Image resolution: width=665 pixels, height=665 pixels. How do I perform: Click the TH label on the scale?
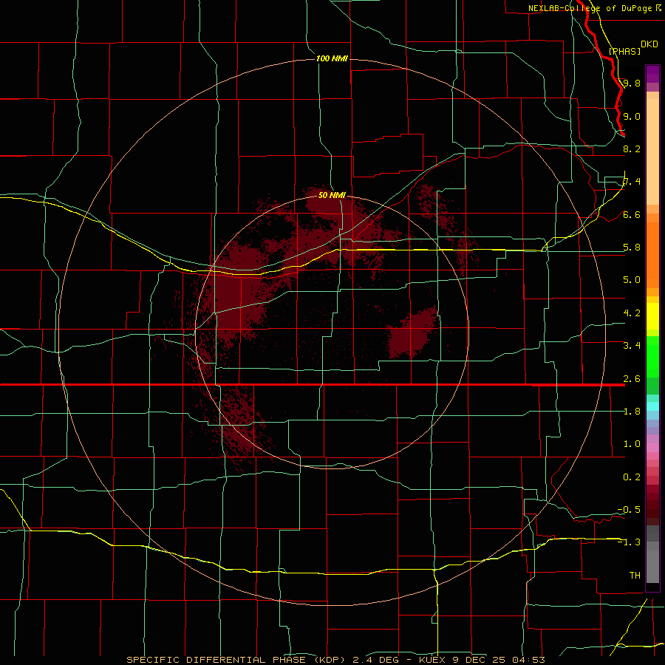pos(635,575)
